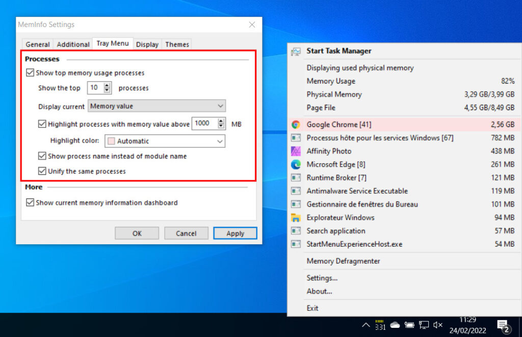Switch to the General tab
Image resolution: width=522 pixels, height=337 pixels.
tap(38, 44)
